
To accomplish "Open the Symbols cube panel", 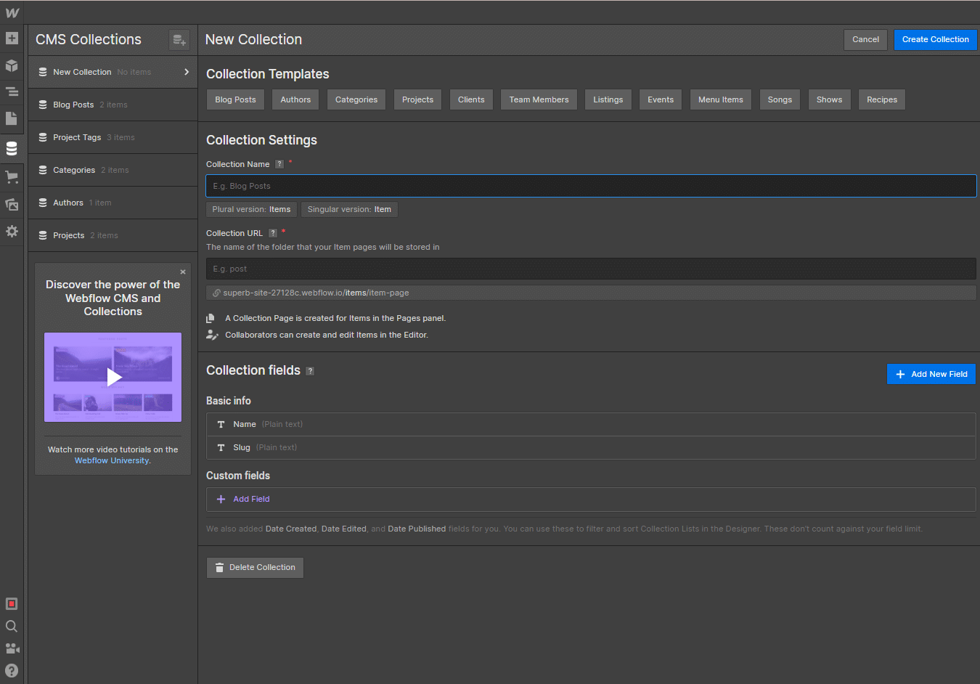I will tap(12, 65).
